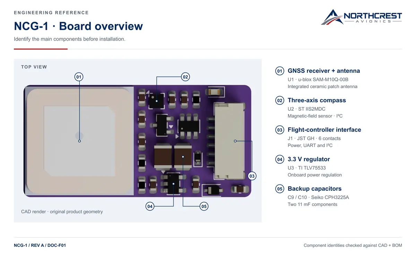Click legend badge 01 beside GNSS receiver heading
This screenshot has height=260, width=416.
point(280,71)
